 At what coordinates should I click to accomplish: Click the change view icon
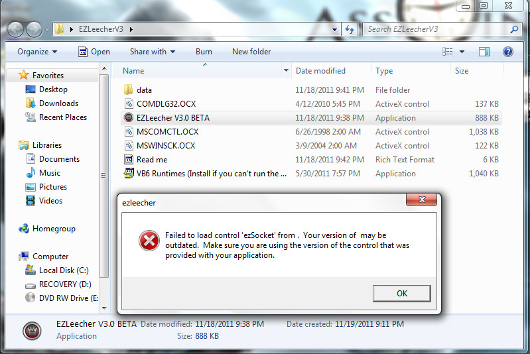point(448,52)
